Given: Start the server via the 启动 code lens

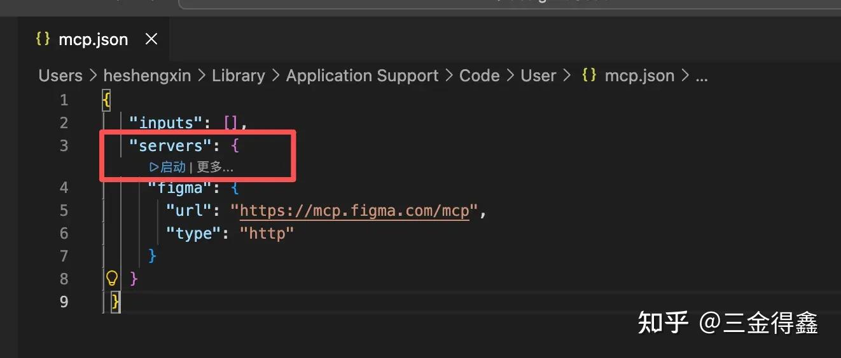Looking at the screenshot, I should click(x=167, y=167).
